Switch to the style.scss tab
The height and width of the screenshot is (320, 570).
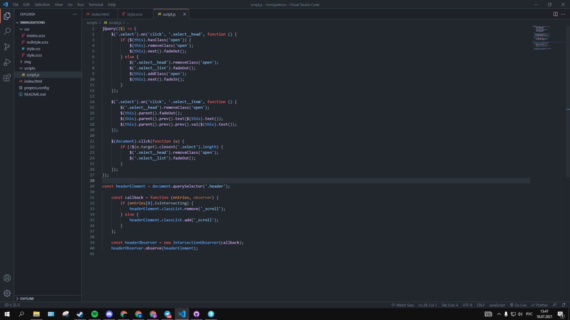point(135,14)
